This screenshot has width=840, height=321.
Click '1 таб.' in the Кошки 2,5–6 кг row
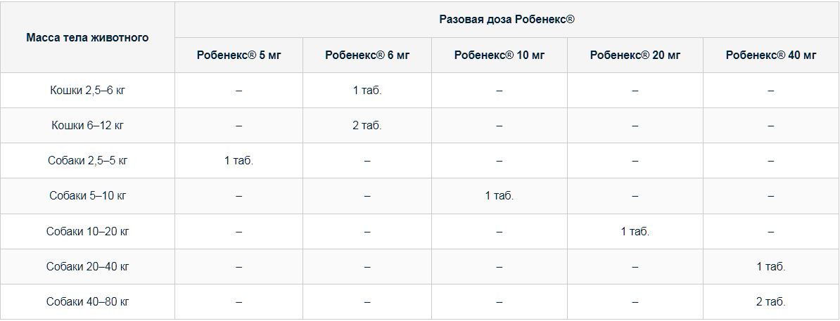click(367, 91)
